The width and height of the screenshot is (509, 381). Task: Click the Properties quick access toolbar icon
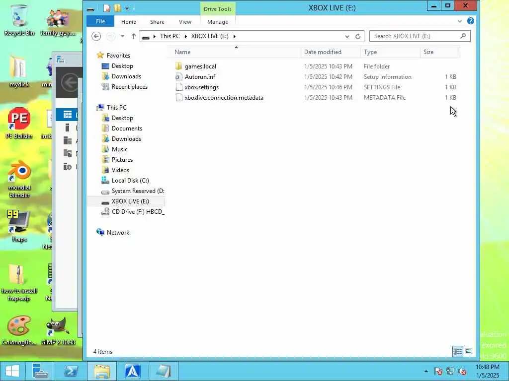106,8
